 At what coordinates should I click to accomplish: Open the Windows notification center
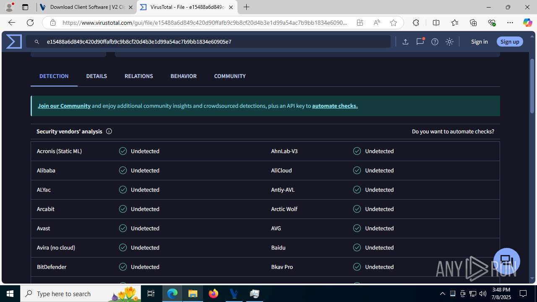pos(523,294)
